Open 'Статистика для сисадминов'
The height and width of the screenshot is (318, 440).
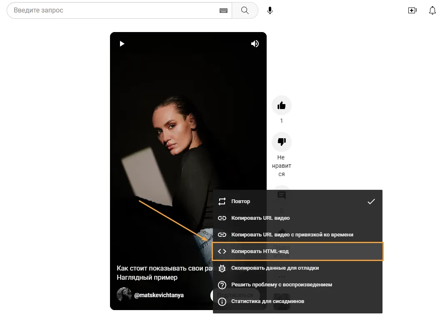(x=297, y=301)
